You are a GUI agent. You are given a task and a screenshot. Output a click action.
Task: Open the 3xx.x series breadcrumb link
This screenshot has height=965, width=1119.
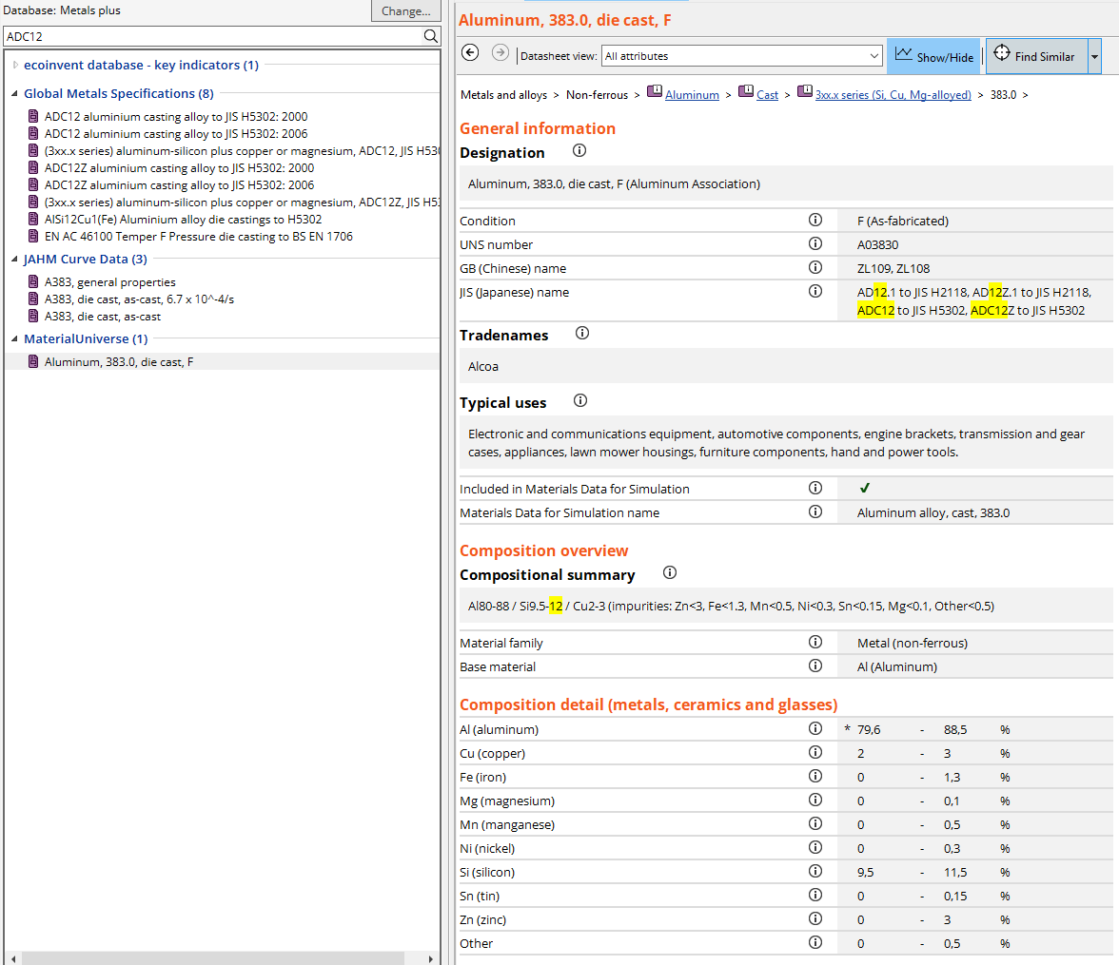tap(893, 95)
